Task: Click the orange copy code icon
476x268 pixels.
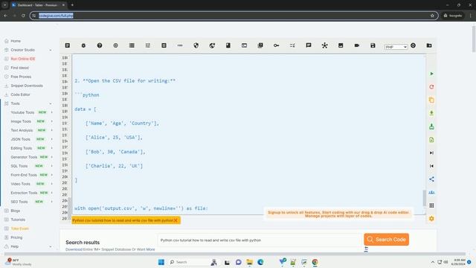Action: click(431, 100)
